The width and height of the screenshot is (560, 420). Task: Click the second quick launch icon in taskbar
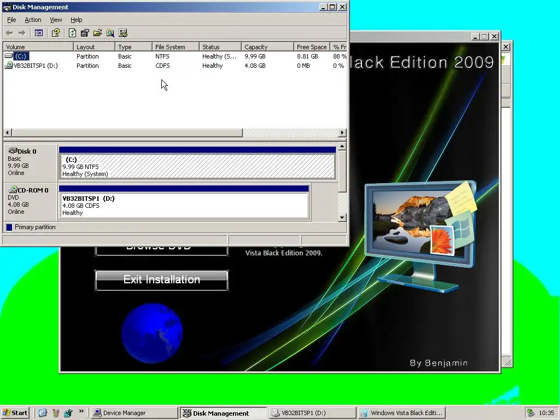point(55,413)
